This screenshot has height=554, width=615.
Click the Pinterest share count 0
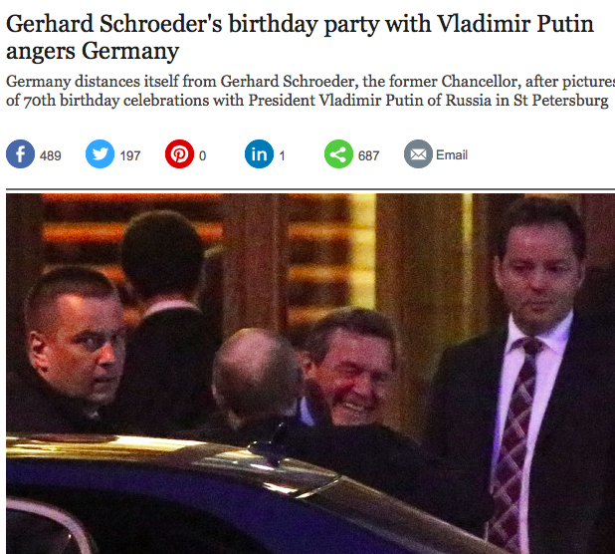coord(202,155)
